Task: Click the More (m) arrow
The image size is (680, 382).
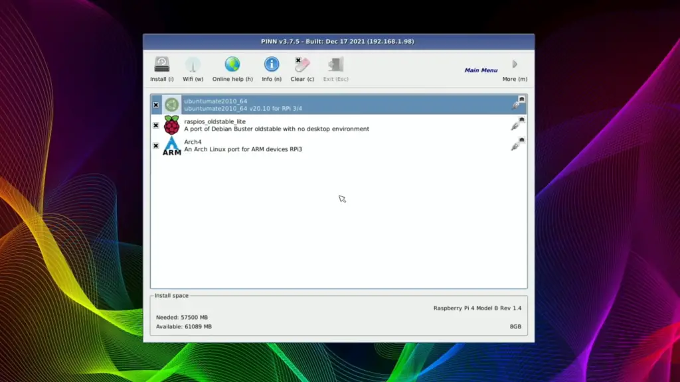Action: click(x=515, y=64)
